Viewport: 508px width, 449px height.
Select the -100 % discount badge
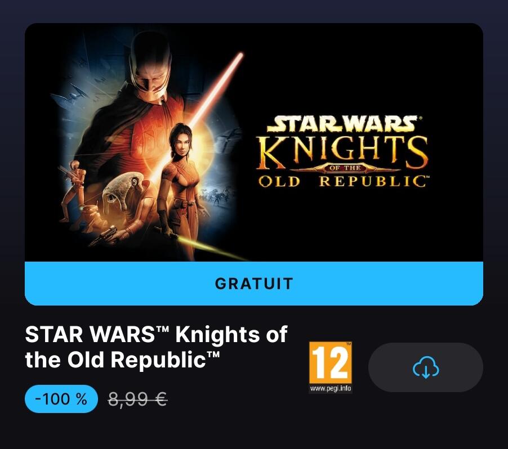click(61, 399)
